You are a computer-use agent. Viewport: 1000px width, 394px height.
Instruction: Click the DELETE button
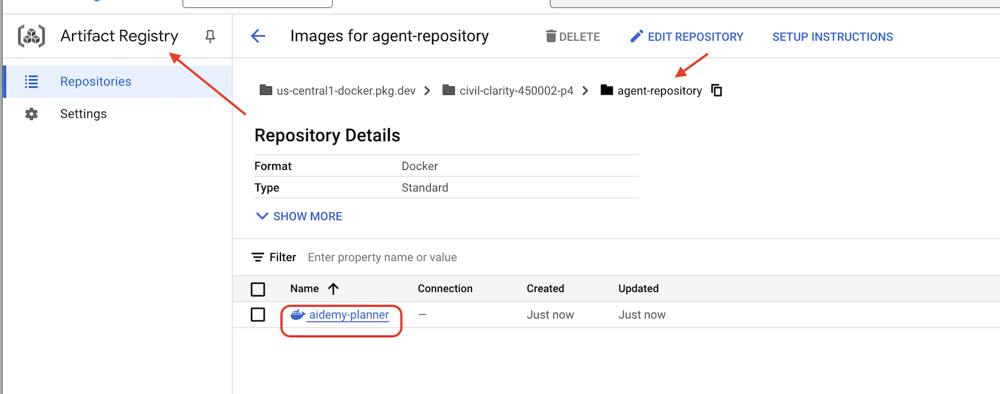[x=572, y=37]
